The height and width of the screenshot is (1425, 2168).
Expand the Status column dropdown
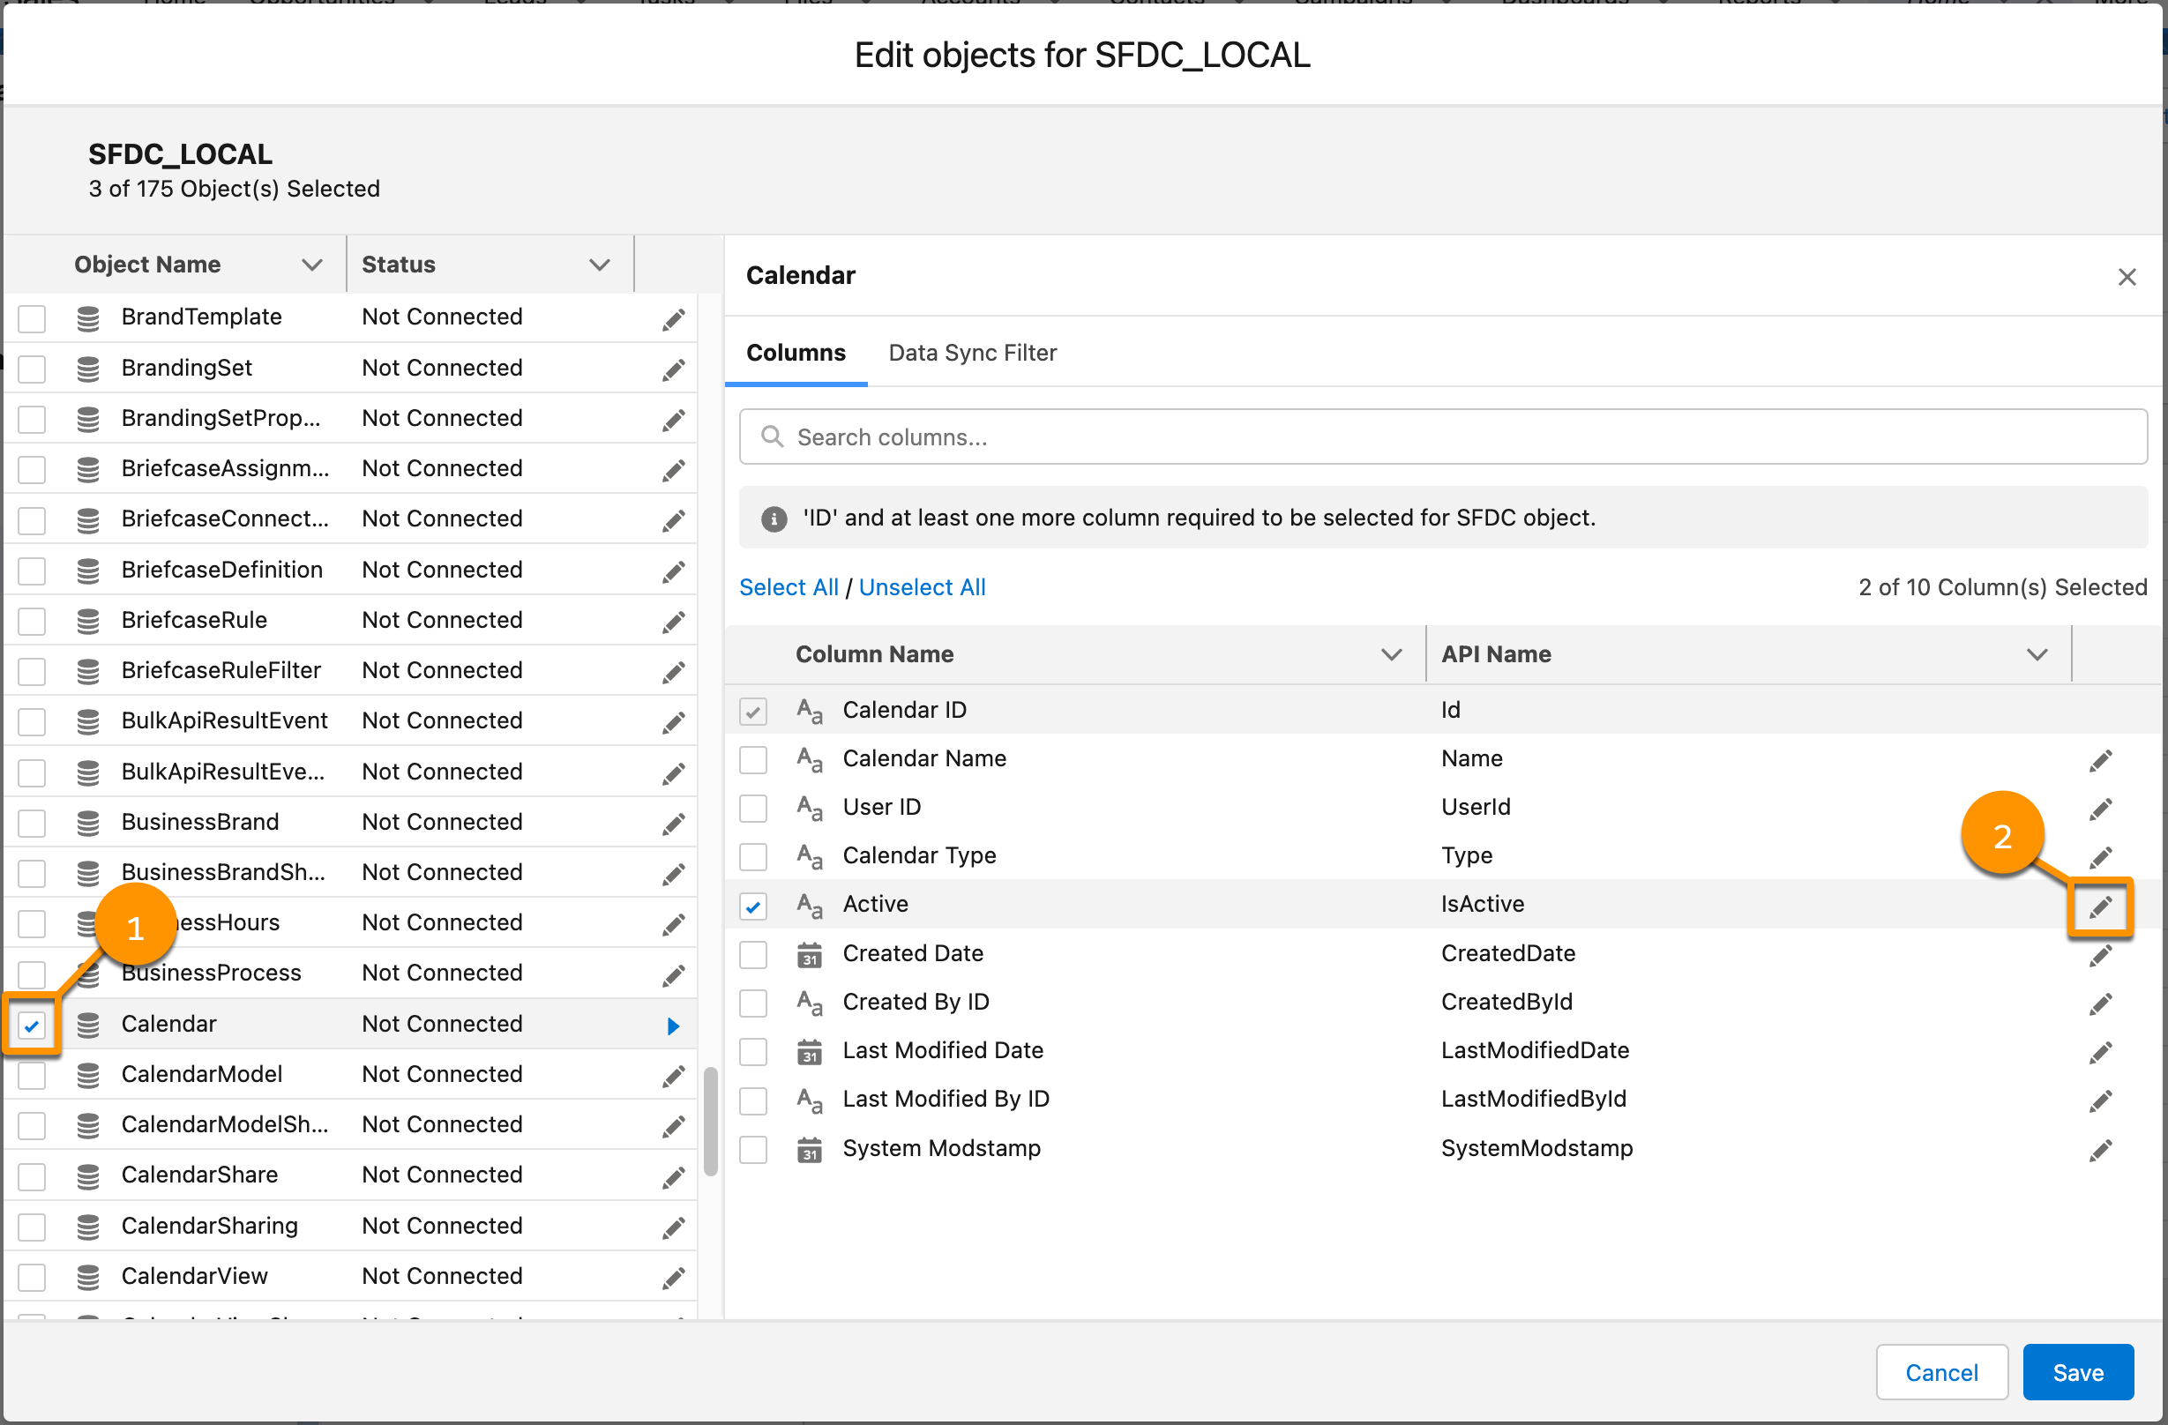click(602, 264)
